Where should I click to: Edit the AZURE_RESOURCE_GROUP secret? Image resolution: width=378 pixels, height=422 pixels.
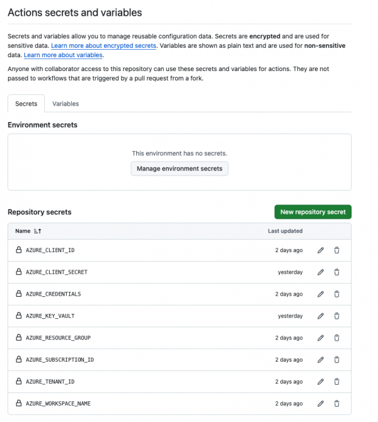(x=321, y=338)
